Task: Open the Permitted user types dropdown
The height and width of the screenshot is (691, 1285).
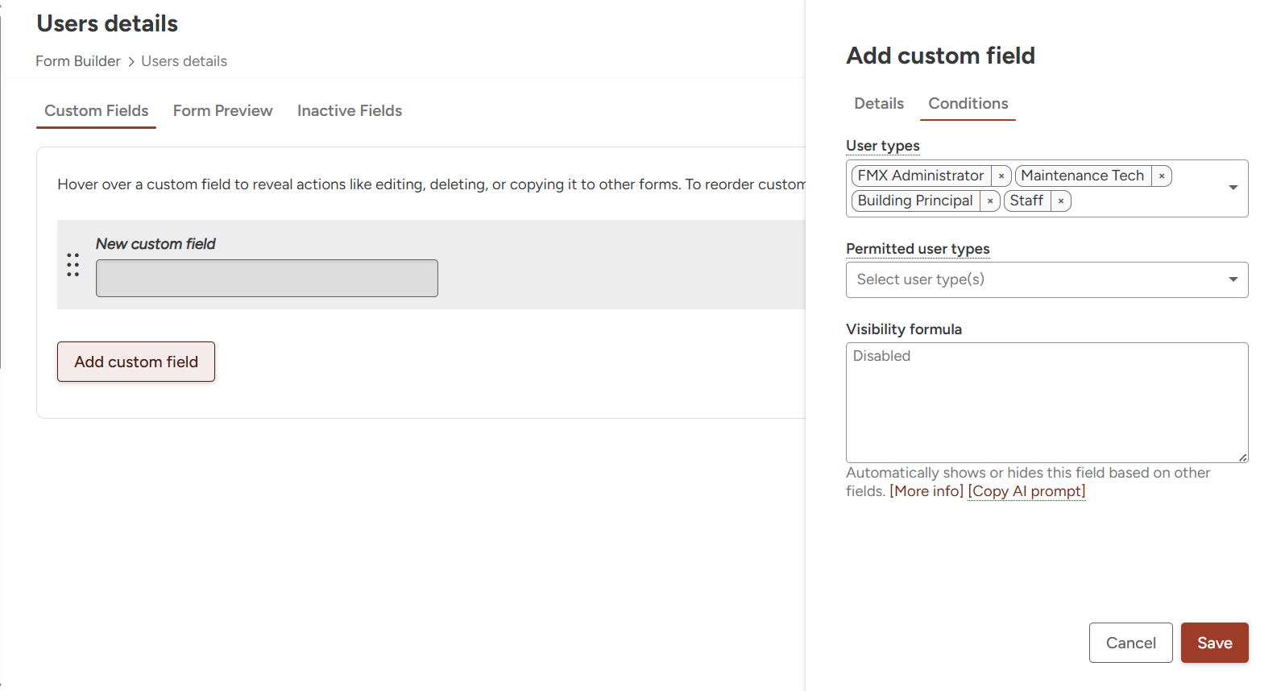Action: (x=1047, y=279)
